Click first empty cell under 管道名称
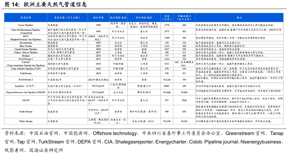Viewport: 288px width, 154px height. [x=26, y=25]
